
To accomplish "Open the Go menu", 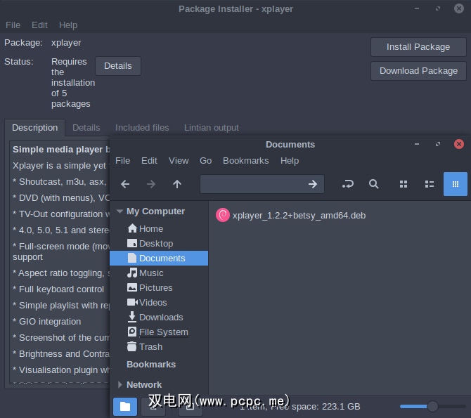I will click(x=206, y=161).
